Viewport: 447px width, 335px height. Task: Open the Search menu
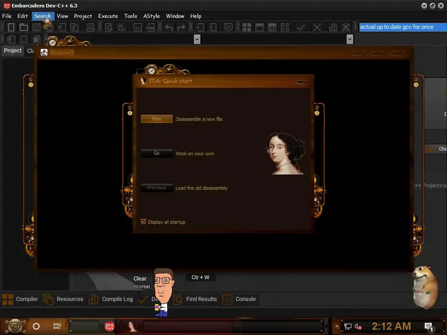point(42,16)
